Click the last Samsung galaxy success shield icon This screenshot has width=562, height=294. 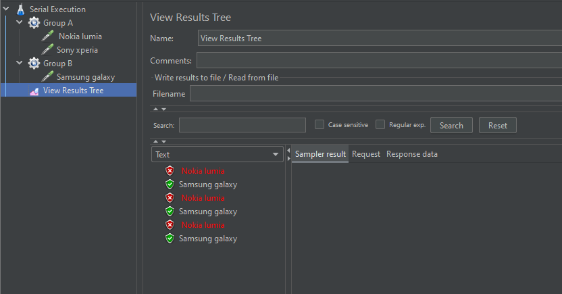coord(170,239)
